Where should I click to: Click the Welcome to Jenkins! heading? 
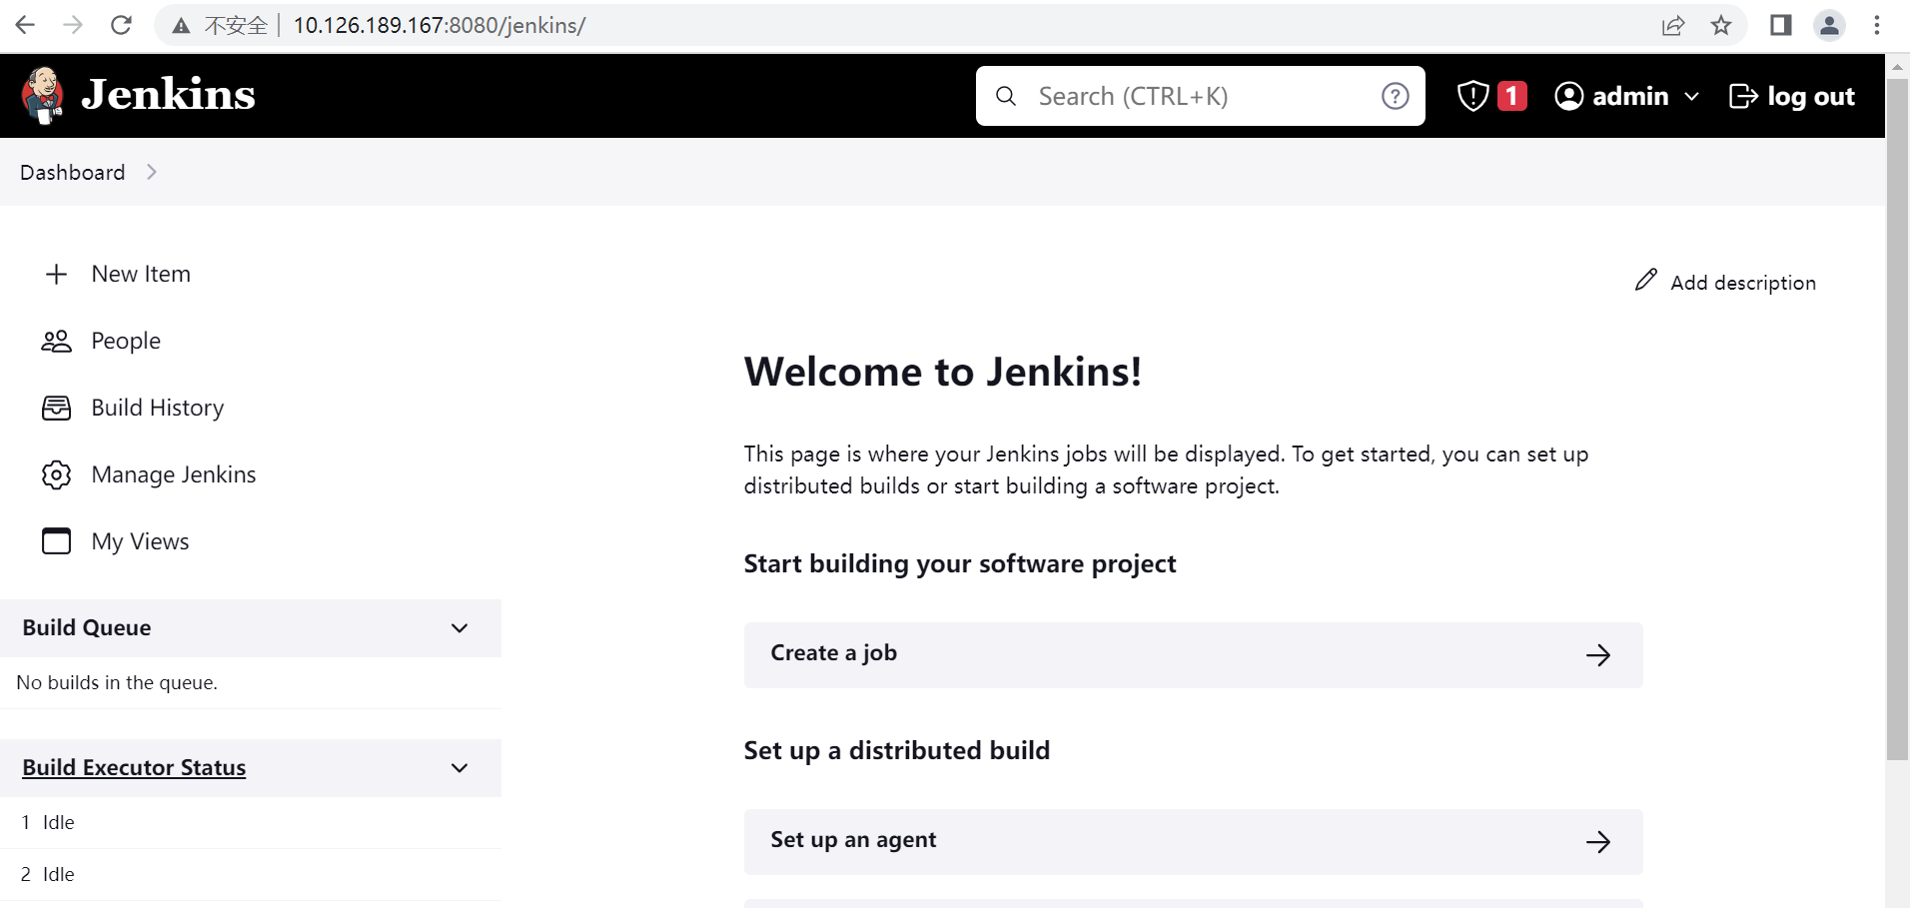tap(943, 372)
